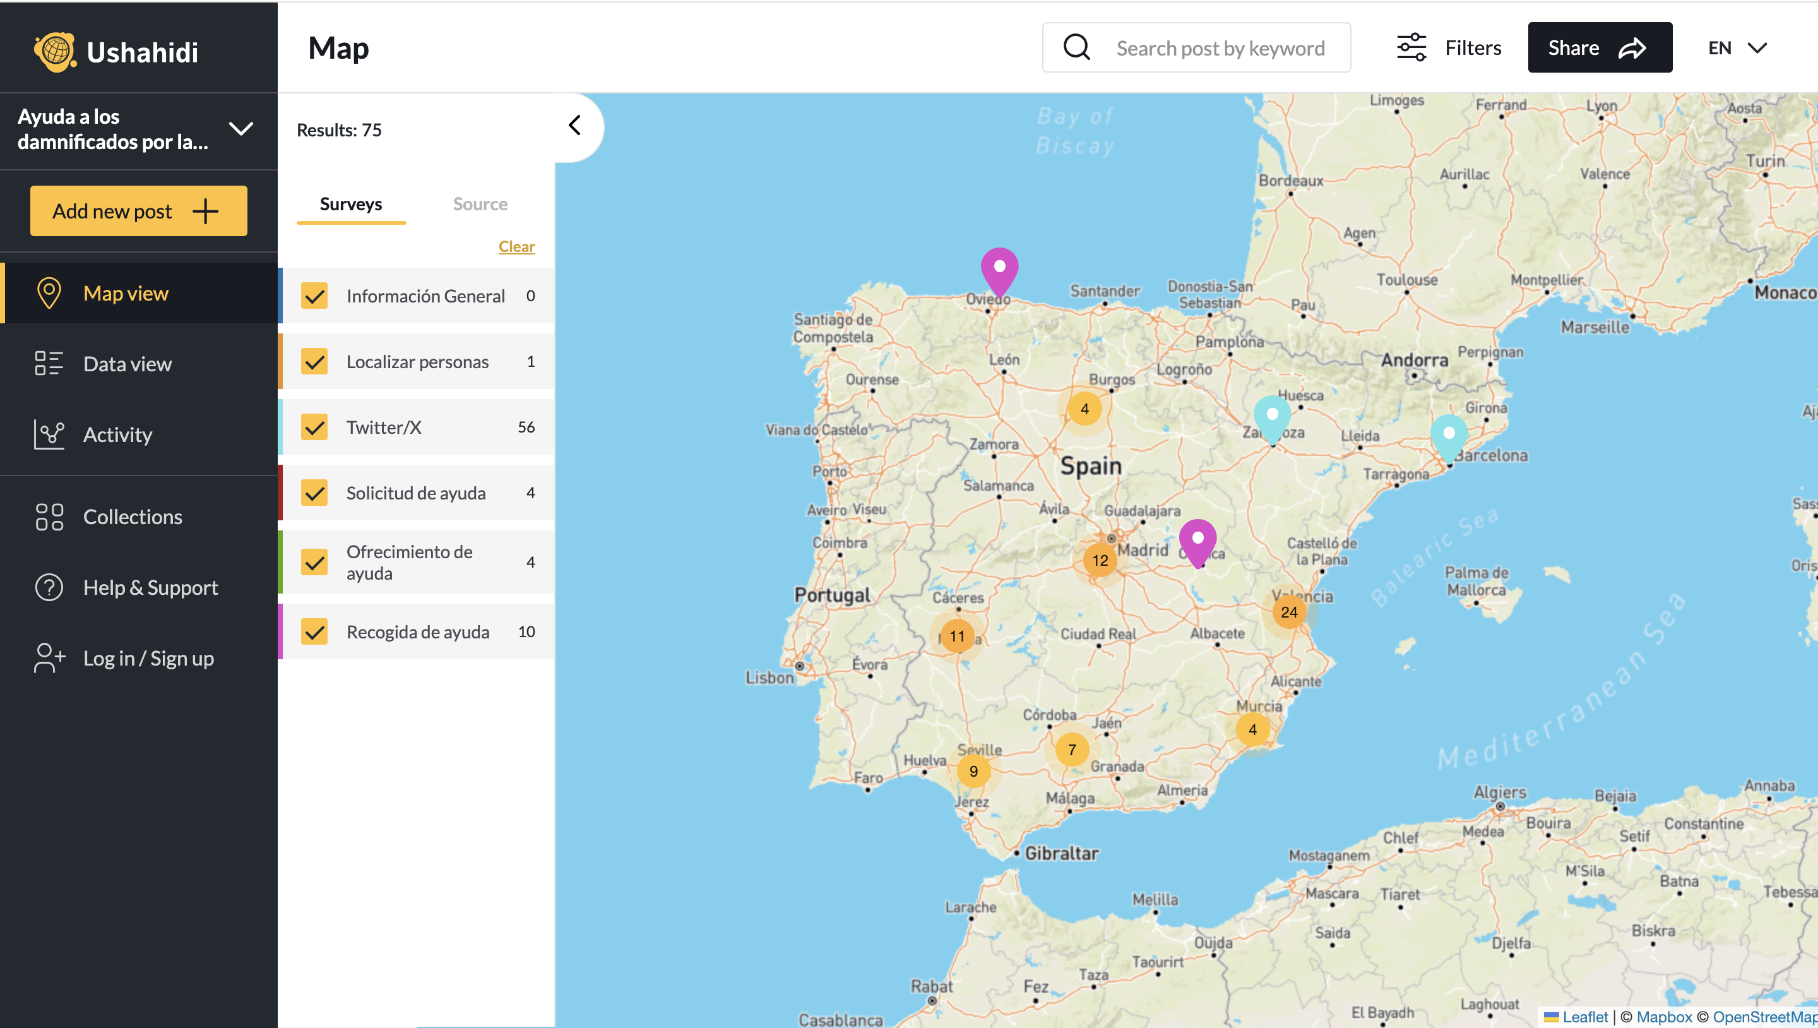Open cluster 9 near Seville
Screen dimensions: 1818x1028
tap(973, 771)
